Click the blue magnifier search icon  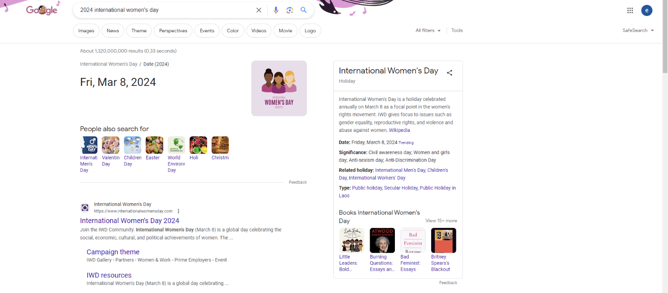click(x=304, y=10)
